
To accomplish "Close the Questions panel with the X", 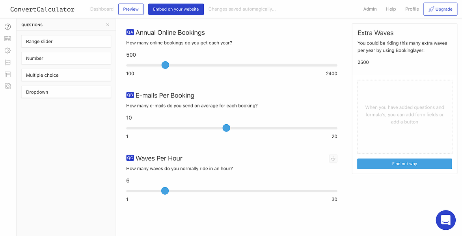I will coord(107,24).
